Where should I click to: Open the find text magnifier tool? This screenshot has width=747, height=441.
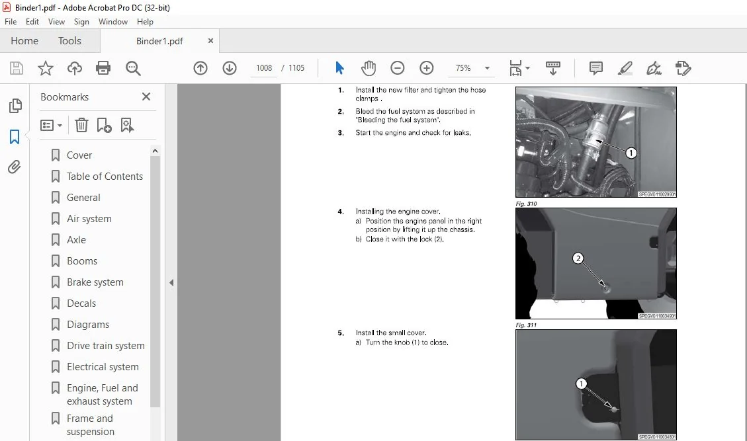coord(133,68)
